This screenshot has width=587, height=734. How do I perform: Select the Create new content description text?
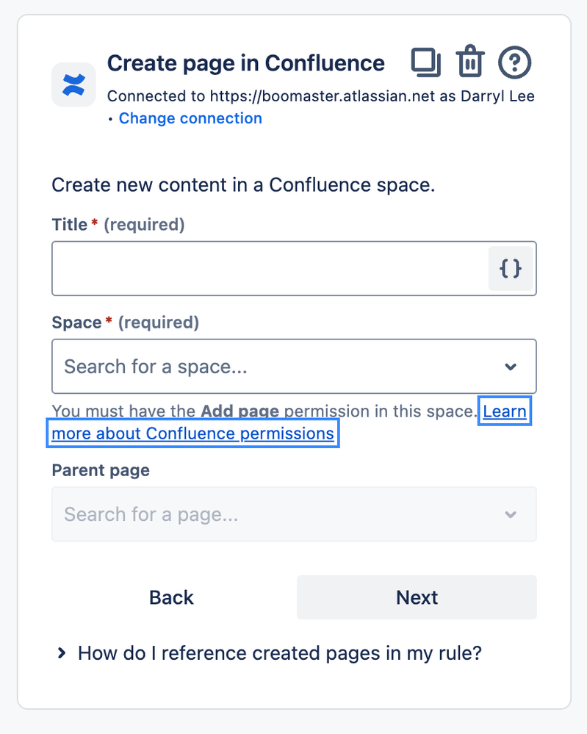click(243, 185)
